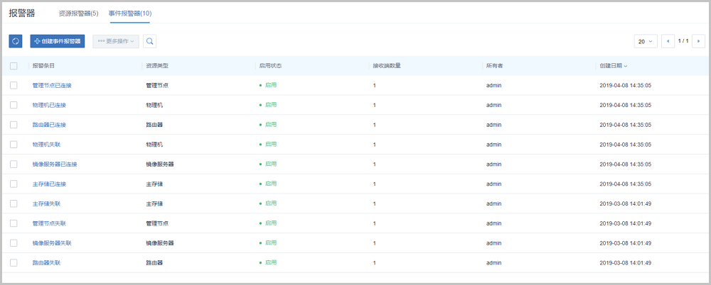Select the 事件报警器(10) tab
This screenshot has width=711, height=285.
point(130,13)
